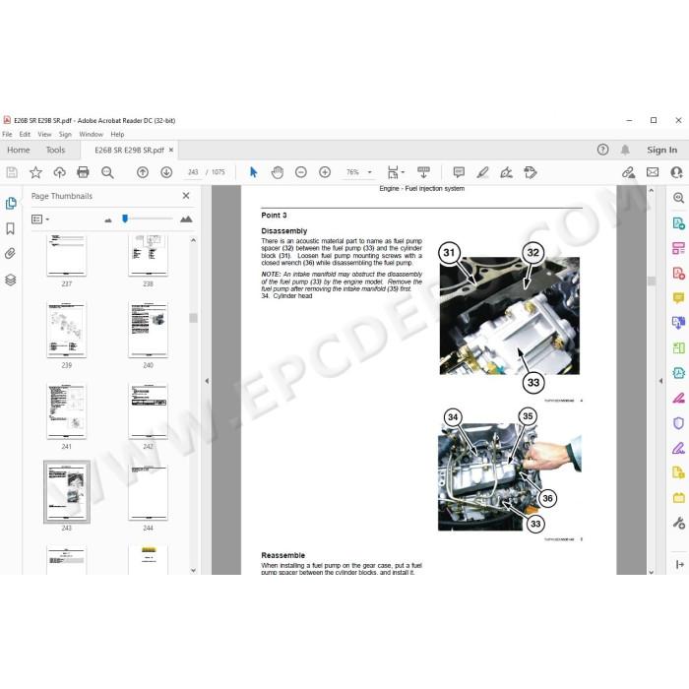
Task: Switch to the Home tab
Action: click(19, 150)
